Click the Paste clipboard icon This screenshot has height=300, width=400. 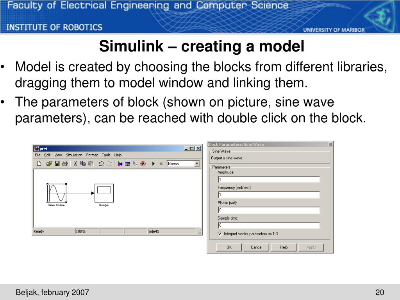coord(91,164)
